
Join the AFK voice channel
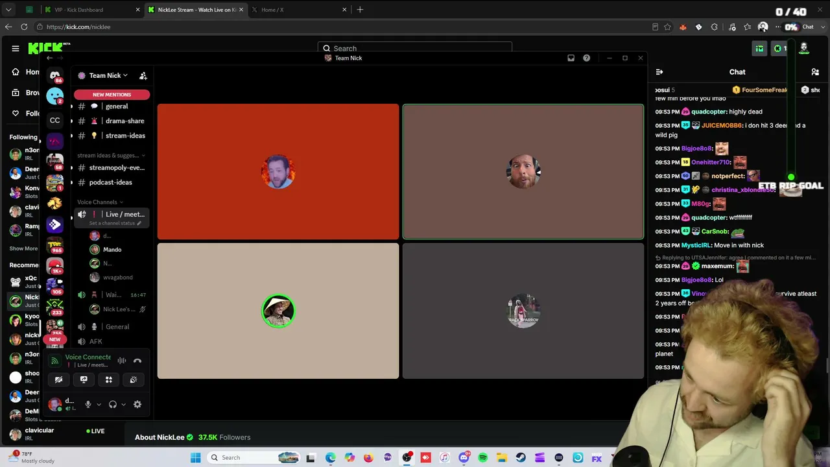[x=112, y=341]
